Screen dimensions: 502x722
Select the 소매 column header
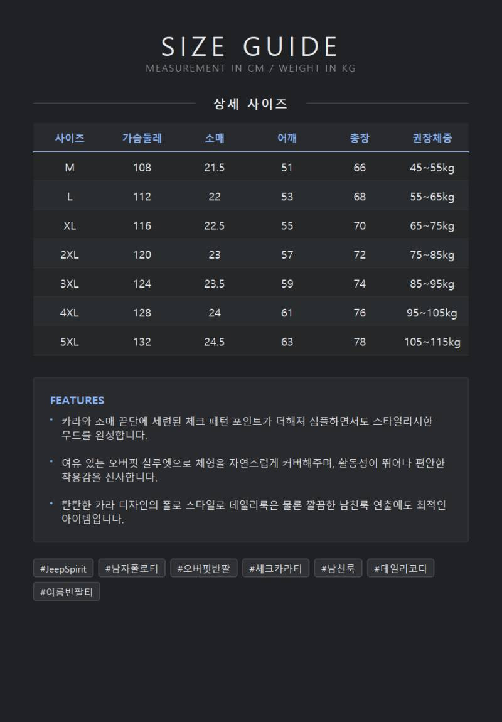click(x=215, y=137)
